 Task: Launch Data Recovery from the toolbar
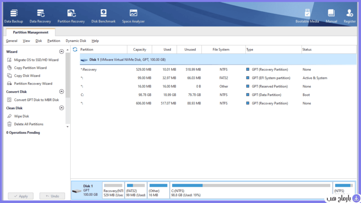pyautogui.click(x=40, y=16)
